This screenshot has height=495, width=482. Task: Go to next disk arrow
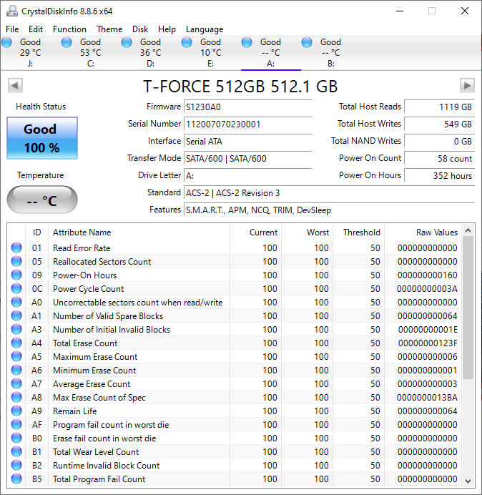point(467,86)
